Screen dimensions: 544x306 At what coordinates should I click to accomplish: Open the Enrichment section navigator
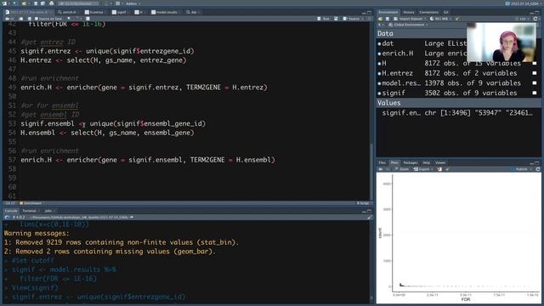pyautogui.click(x=31, y=203)
